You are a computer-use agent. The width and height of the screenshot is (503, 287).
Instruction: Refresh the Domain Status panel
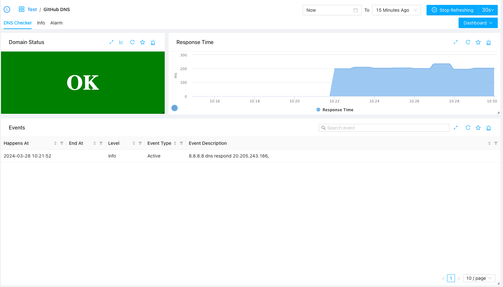click(x=132, y=42)
